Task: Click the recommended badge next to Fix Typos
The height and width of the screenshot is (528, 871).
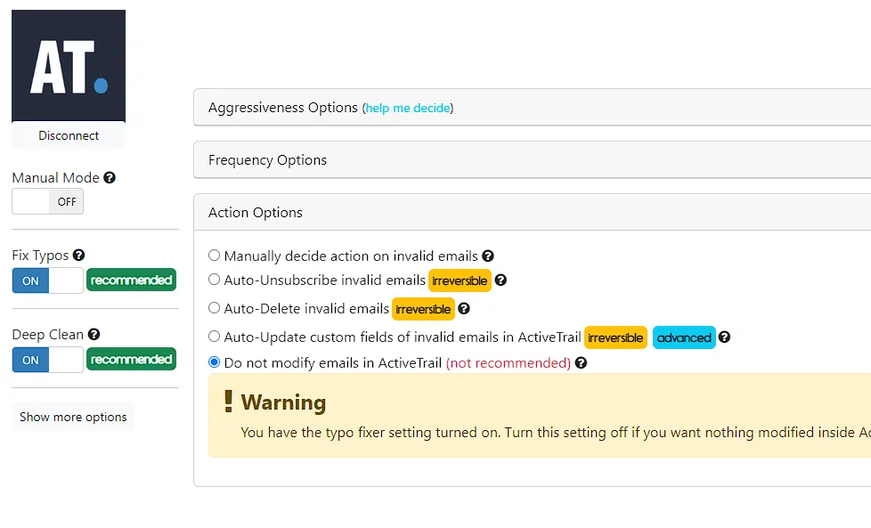Action: [131, 280]
